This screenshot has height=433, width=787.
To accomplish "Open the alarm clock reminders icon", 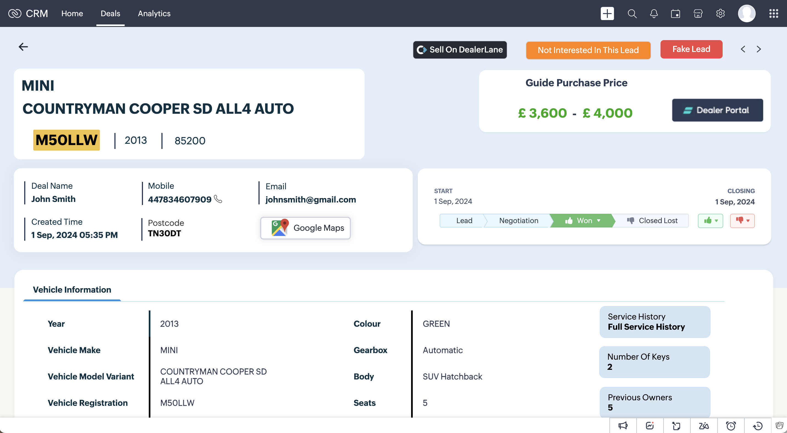I will (x=731, y=426).
